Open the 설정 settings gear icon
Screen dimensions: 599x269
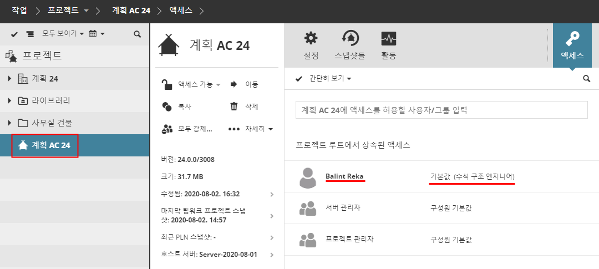coord(311,39)
